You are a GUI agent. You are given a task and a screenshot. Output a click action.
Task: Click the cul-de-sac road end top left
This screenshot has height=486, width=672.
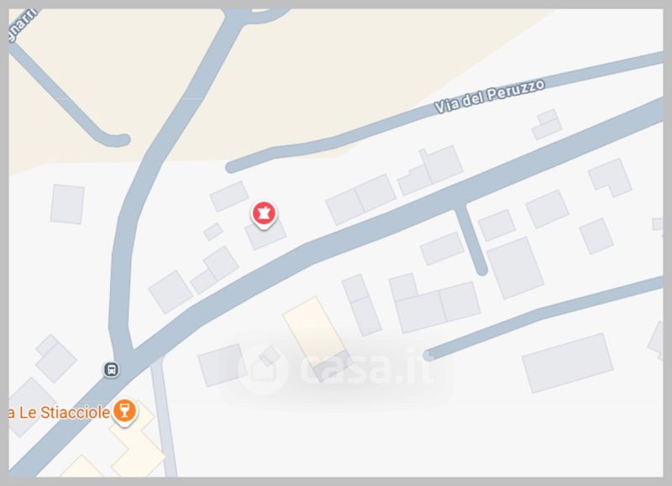pos(117,140)
